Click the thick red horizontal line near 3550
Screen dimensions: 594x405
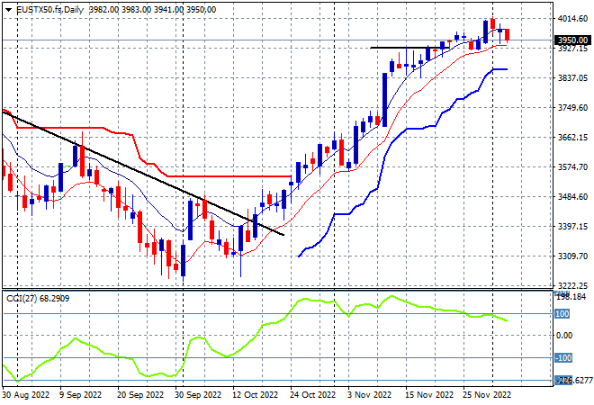coord(229,176)
